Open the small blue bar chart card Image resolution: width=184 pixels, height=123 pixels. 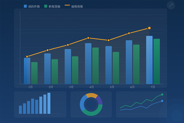point(40,105)
